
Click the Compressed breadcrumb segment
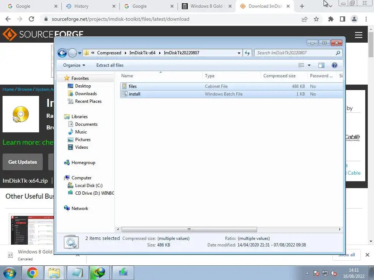[109, 53]
